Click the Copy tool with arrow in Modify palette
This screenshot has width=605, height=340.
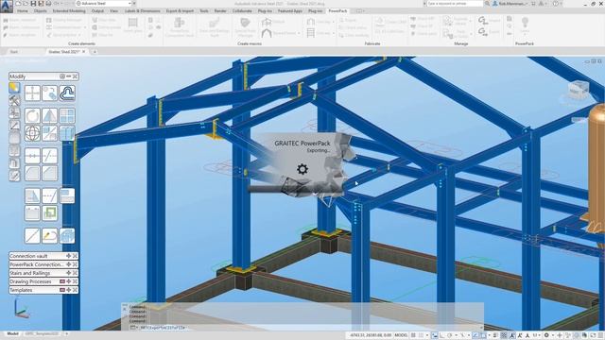pyautogui.click(x=50, y=93)
